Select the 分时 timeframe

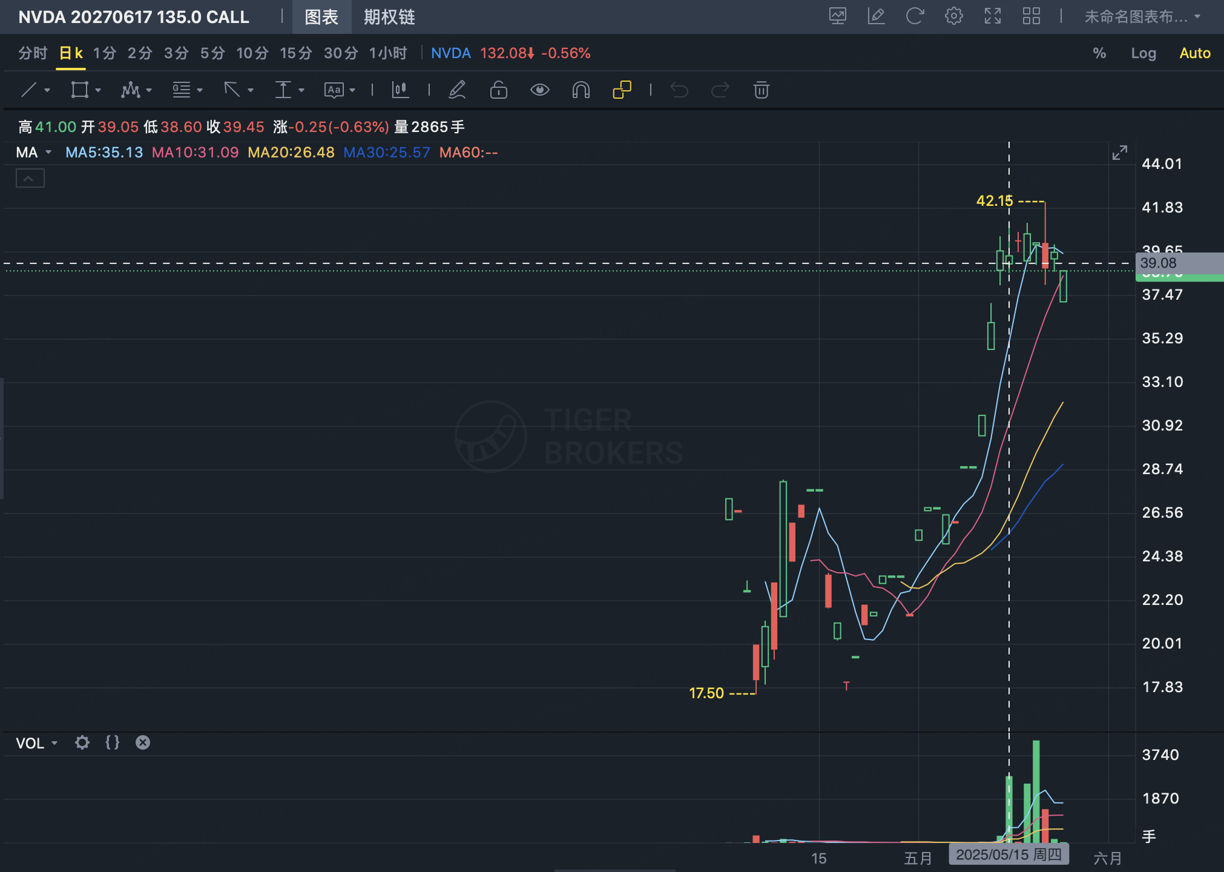coord(33,53)
